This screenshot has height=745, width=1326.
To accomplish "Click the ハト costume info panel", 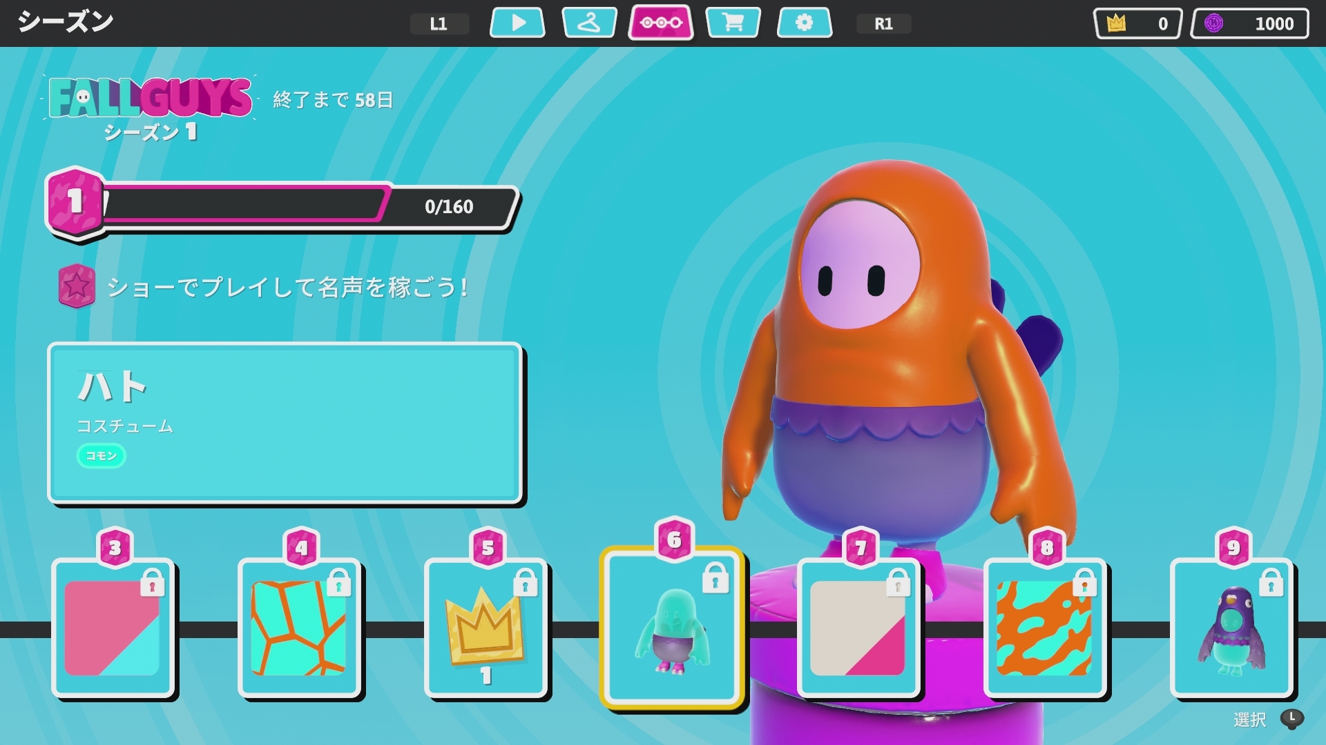I will click(285, 423).
